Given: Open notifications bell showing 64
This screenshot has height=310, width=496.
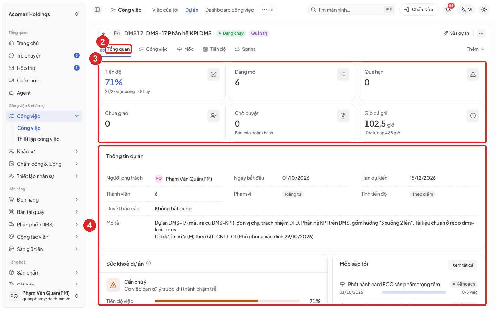Looking at the screenshot, I should point(448,10).
